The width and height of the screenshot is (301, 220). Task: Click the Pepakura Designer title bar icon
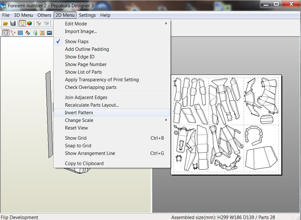click(3, 5)
